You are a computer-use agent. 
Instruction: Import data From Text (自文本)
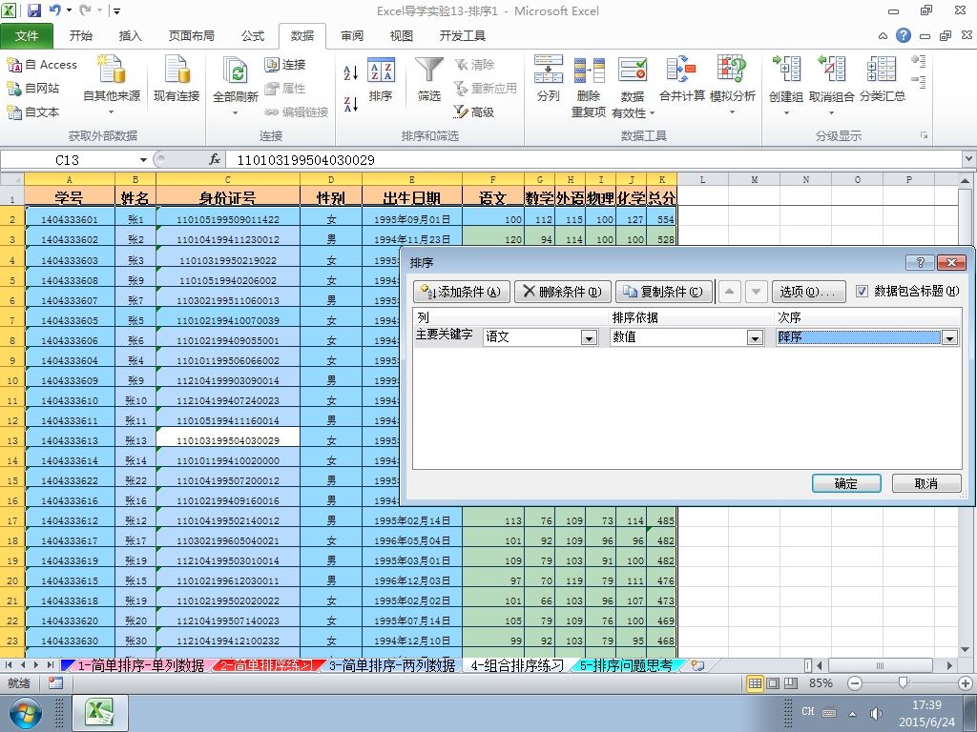[x=33, y=112]
